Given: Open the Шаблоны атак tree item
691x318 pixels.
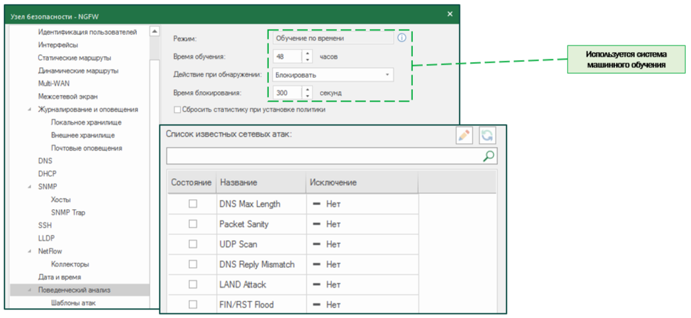Looking at the screenshot, I should (x=73, y=303).
